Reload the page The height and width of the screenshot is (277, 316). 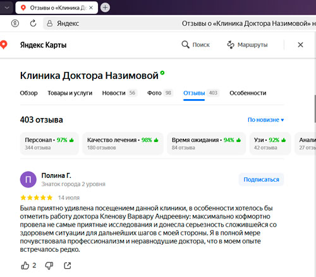pyautogui.click(x=33, y=23)
